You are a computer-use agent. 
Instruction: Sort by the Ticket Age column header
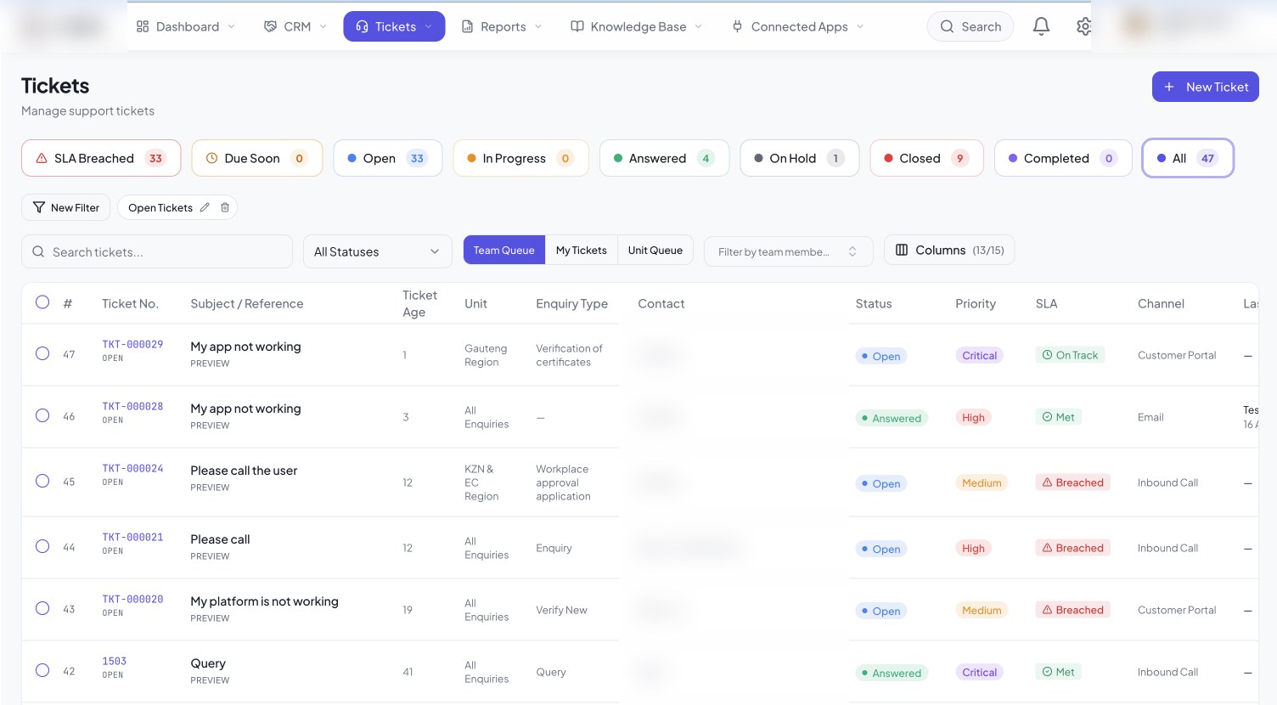coord(419,303)
